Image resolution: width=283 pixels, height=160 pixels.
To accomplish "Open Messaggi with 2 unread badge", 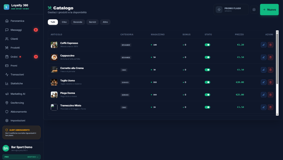I will (x=16, y=30).
